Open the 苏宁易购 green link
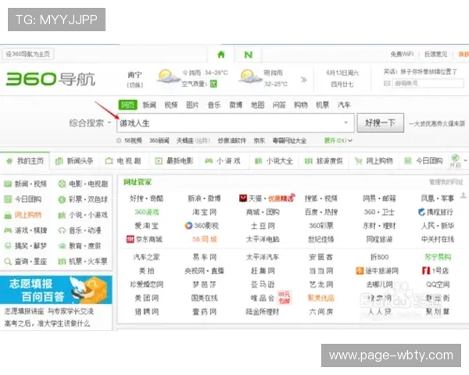The width and height of the screenshot is (469, 375). click(x=438, y=257)
